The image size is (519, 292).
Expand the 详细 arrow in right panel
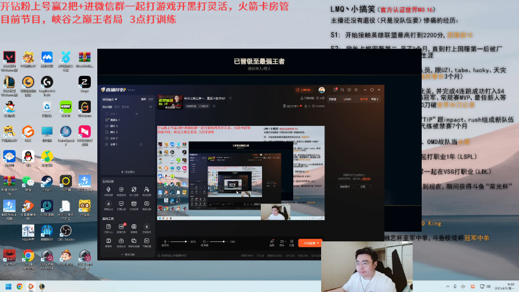[374, 99]
